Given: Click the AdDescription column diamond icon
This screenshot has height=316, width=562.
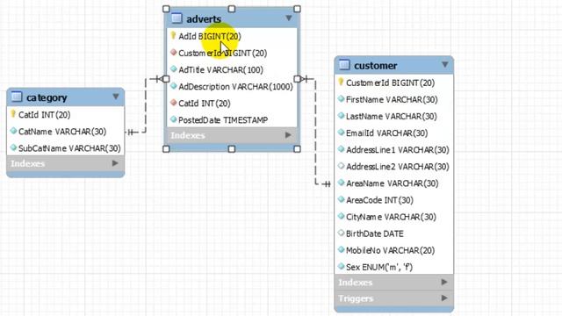Looking at the screenshot, I should click(174, 86).
